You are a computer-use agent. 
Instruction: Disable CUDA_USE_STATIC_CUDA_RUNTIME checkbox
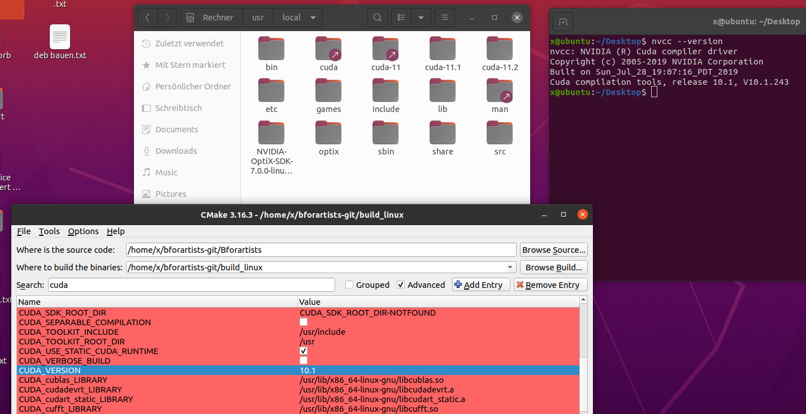coord(304,351)
